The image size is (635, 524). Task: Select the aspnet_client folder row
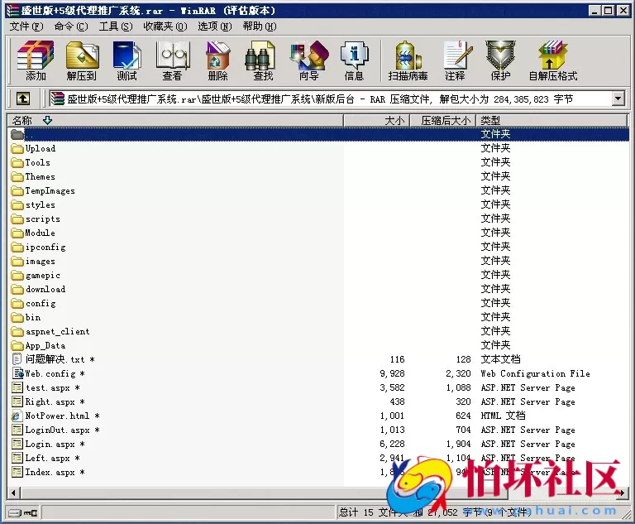318,331
